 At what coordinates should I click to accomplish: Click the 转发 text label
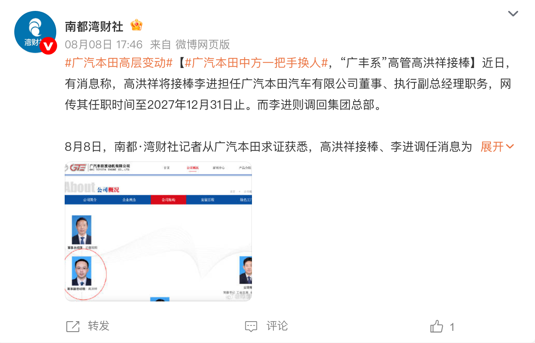99,326
